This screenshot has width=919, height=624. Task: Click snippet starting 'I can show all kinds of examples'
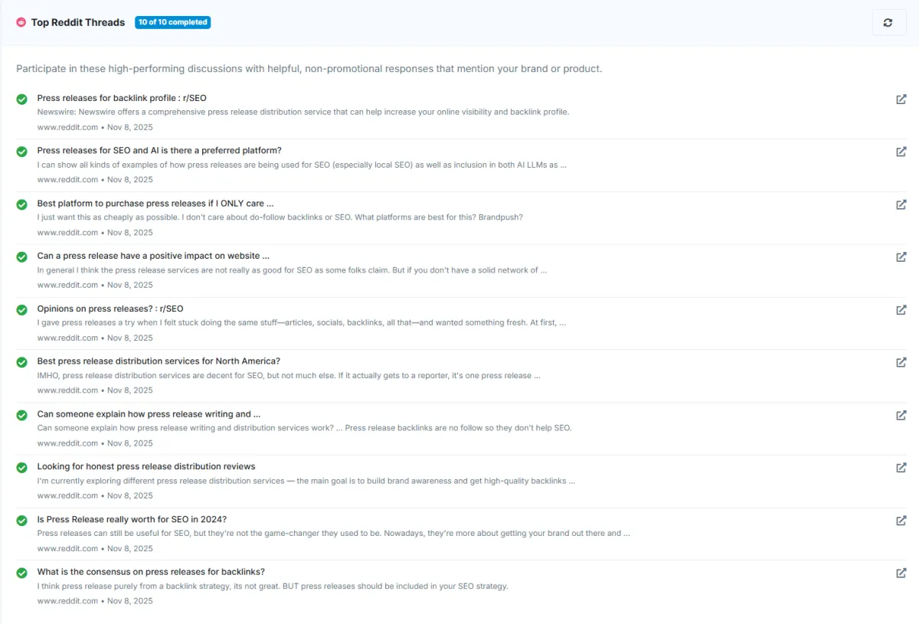tap(303, 165)
